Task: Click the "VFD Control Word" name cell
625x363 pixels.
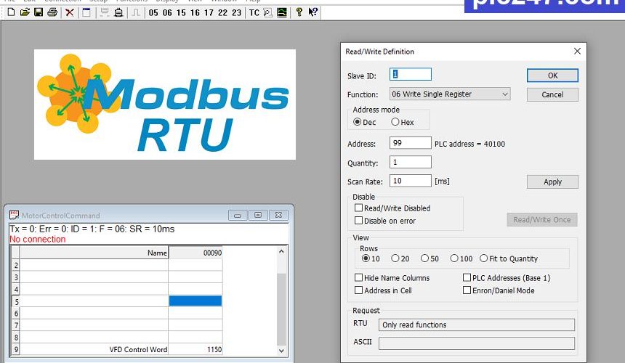Action: (x=94, y=349)
